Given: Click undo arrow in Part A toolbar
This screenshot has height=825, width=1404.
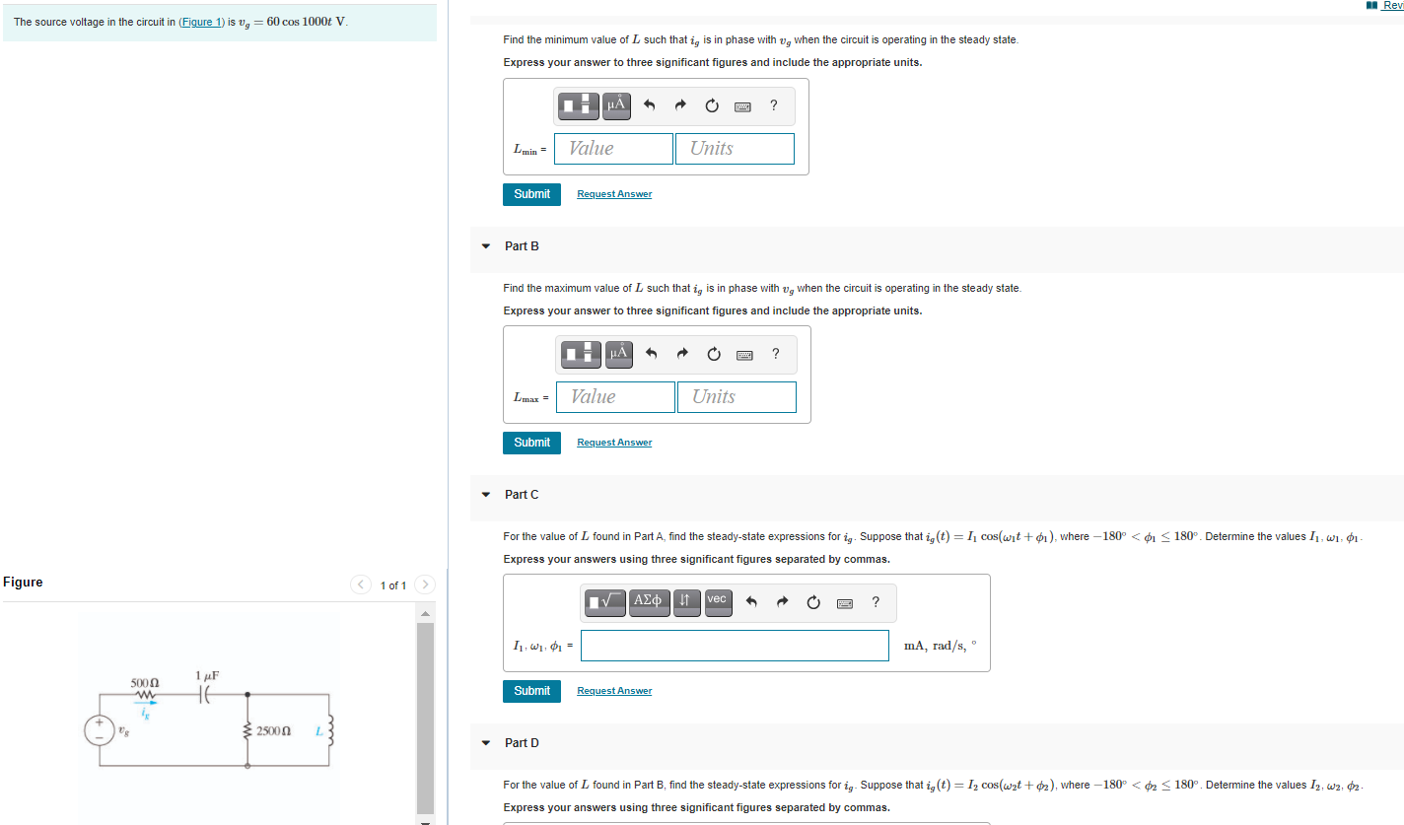Looking at the screenshot, I should coord(650,105).
